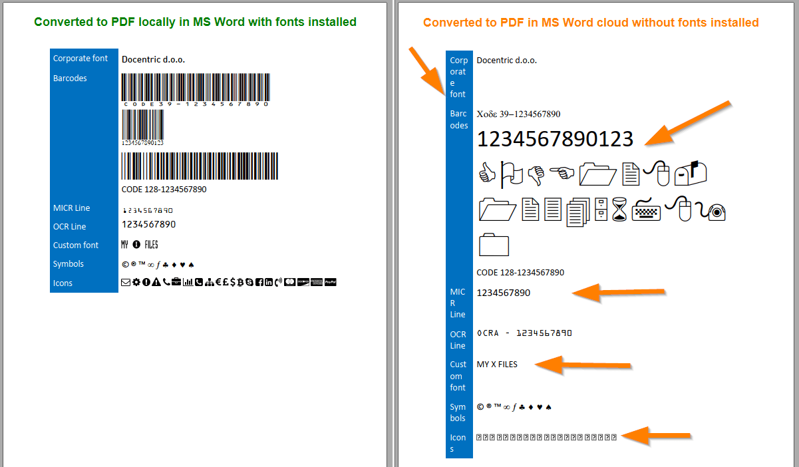Select the 'Symbols' label on the left page

pos(69,264)
